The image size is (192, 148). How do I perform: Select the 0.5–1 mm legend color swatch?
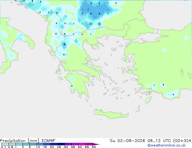click(12, 144)
